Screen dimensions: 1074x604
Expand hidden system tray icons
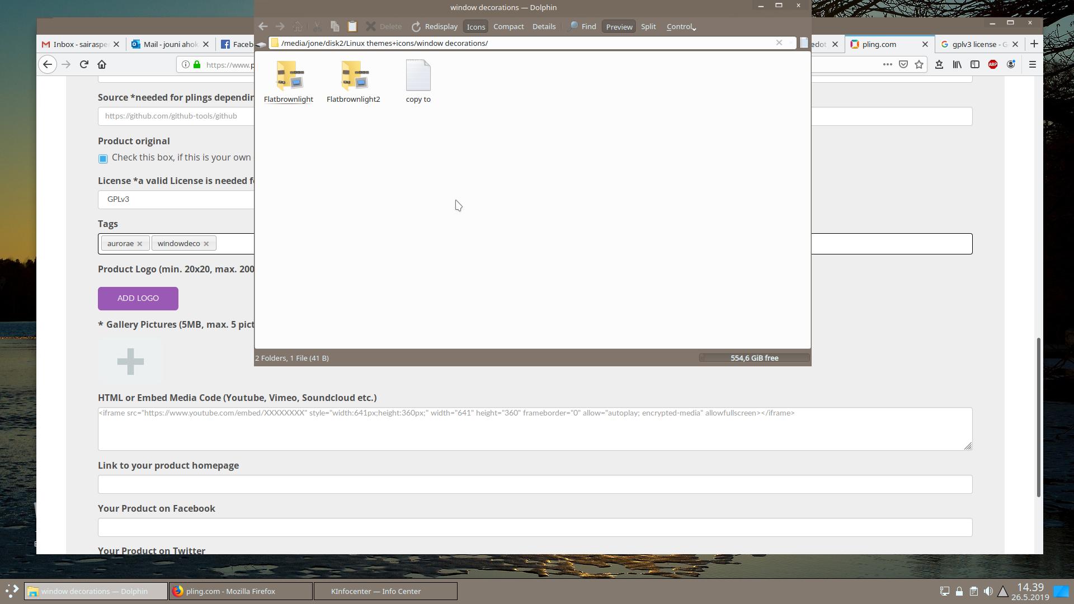[1003, 591]
